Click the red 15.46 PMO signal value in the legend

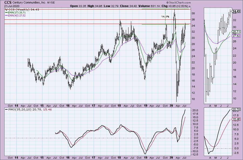[x=48, y=110]
